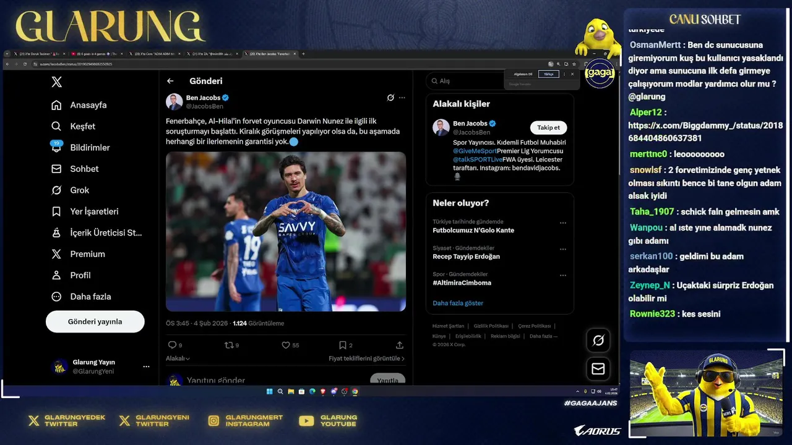Select Türkçe in the translate popup
Screen dimensions: 792x445
(x=549, y=74)
